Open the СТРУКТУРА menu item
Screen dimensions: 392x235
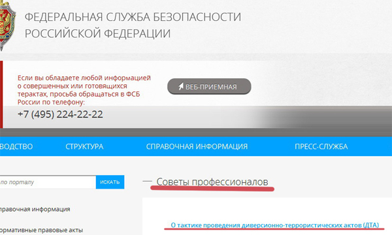[x=84, y=146]
